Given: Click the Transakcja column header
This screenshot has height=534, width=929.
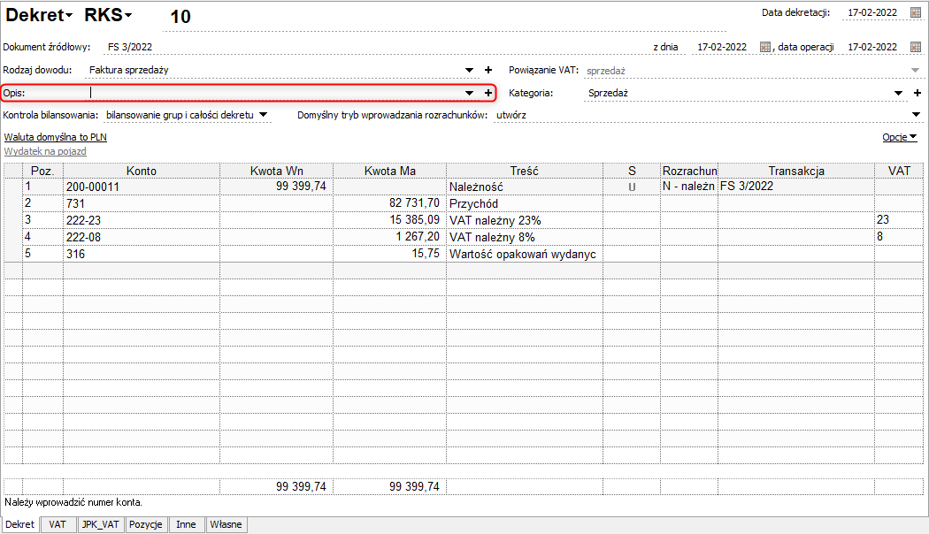Looking at the screenshot, I should (796, 172).
